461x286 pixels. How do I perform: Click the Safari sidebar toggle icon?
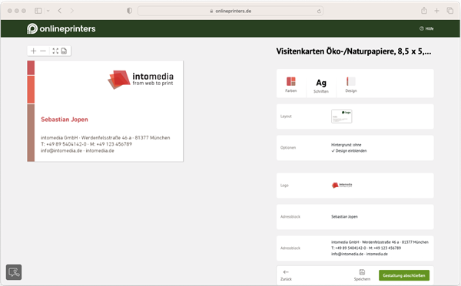[38, 11]
